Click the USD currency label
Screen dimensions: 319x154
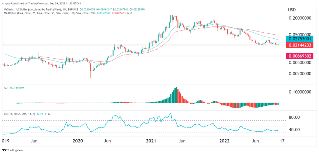click(x=292, y=10)
